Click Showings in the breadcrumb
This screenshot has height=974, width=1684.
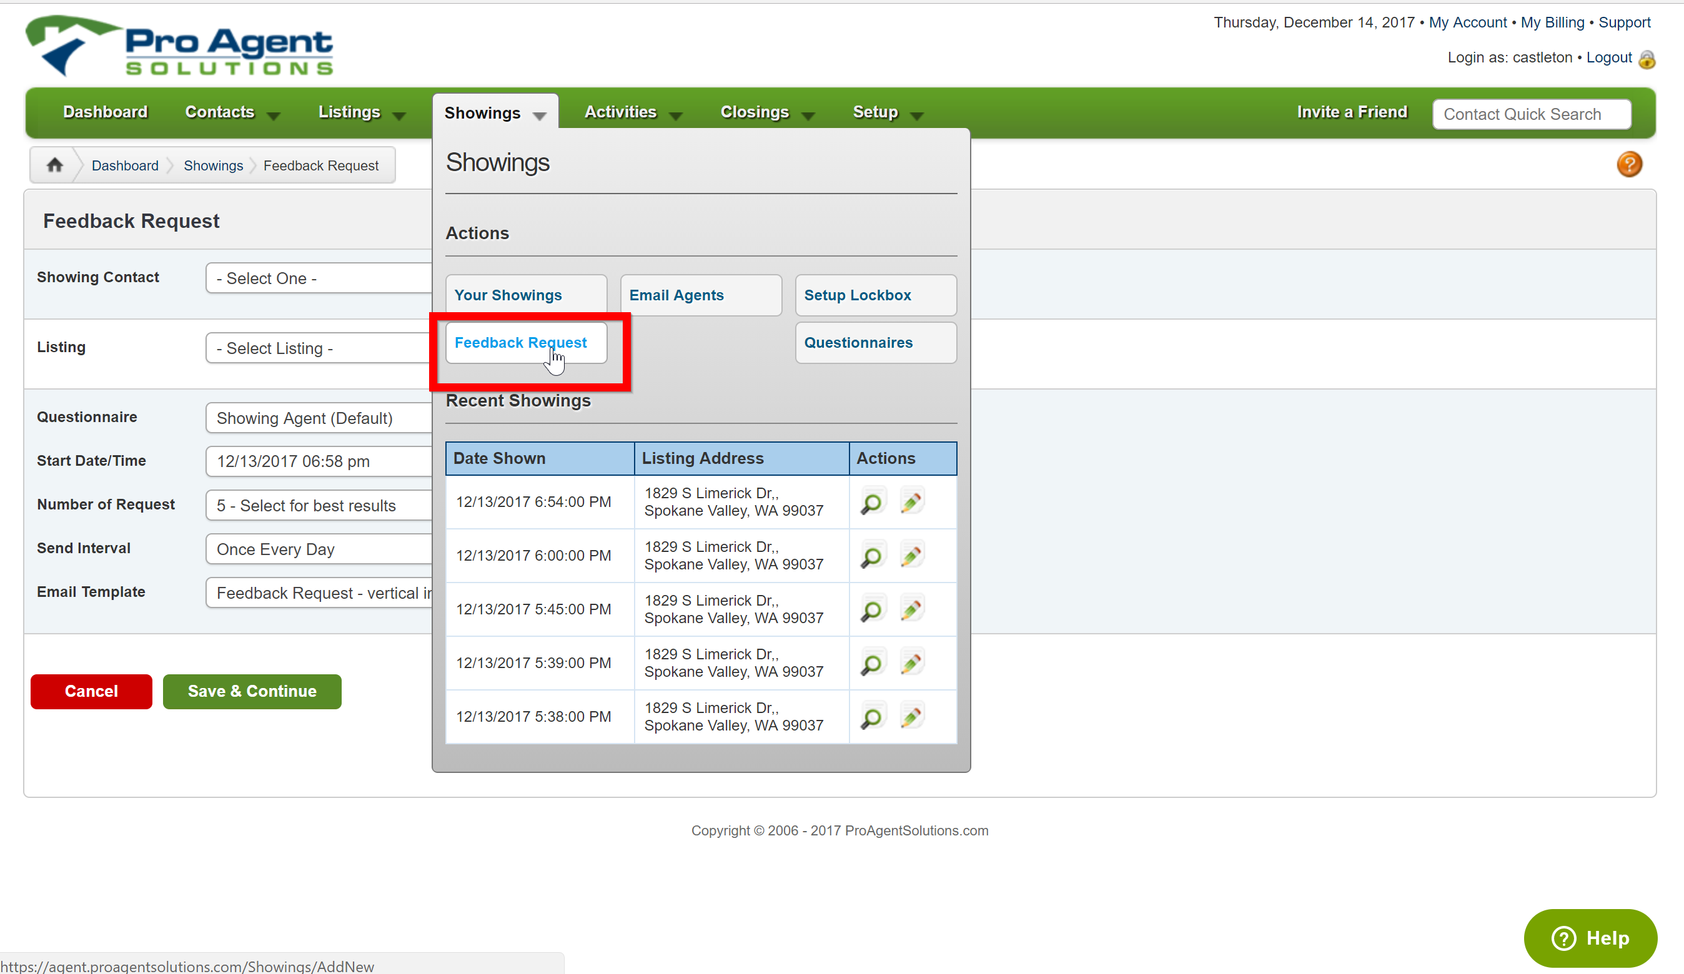click(x=213, y=165)
